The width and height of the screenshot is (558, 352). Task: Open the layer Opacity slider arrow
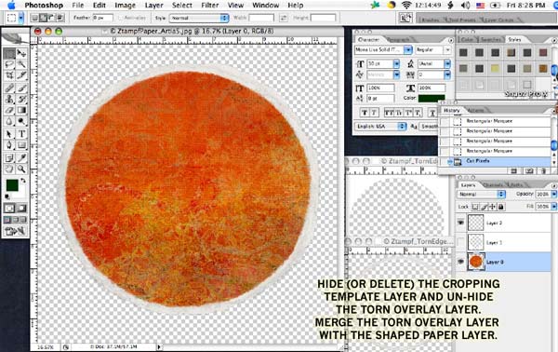[x=553, y=195]
